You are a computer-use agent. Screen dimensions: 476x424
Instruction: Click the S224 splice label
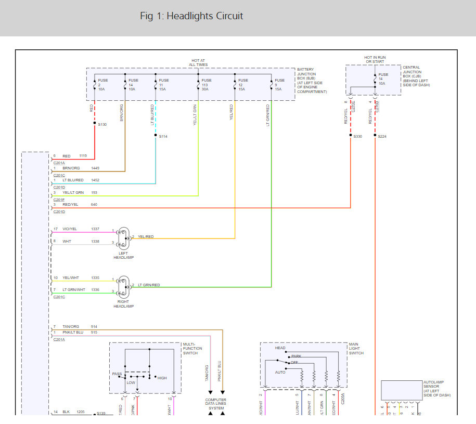(382, 137)
